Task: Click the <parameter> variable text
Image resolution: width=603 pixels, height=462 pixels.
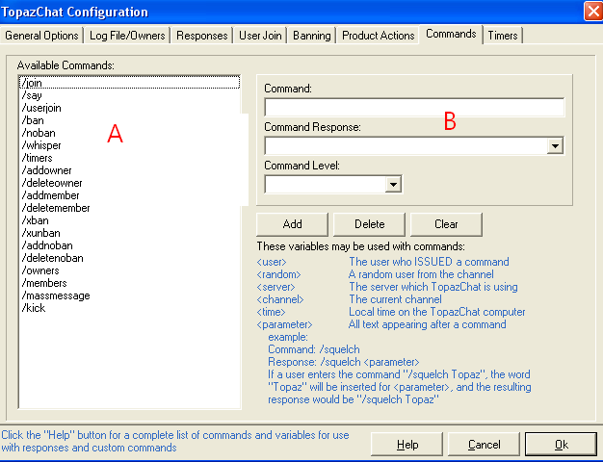Action: point(284,324)
